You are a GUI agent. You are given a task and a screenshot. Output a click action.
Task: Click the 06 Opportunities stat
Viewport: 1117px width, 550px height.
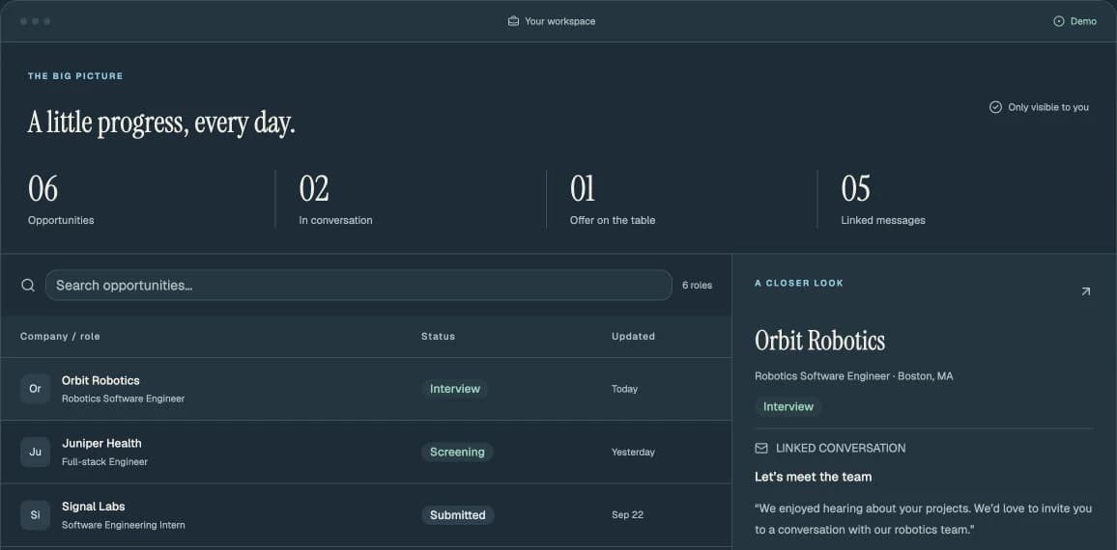61,199
